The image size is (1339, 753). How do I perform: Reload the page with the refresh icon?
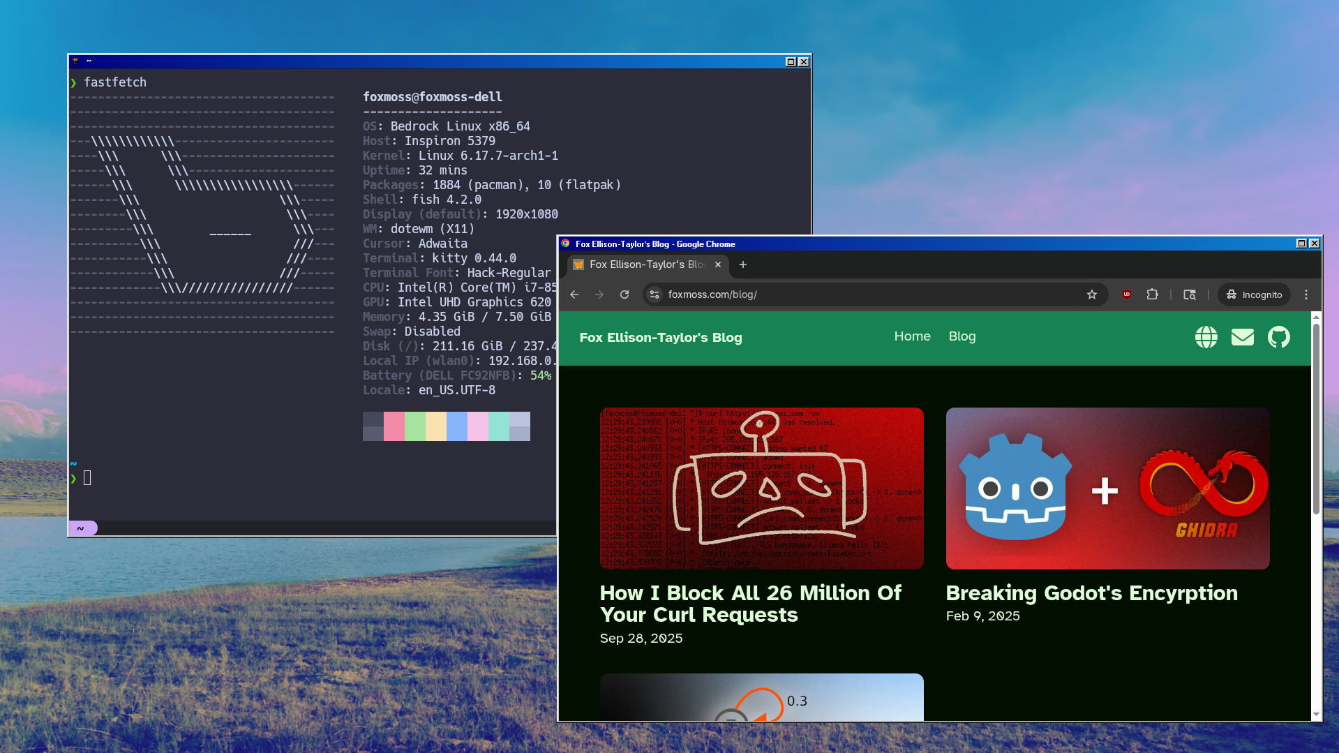tap(624, 295)
